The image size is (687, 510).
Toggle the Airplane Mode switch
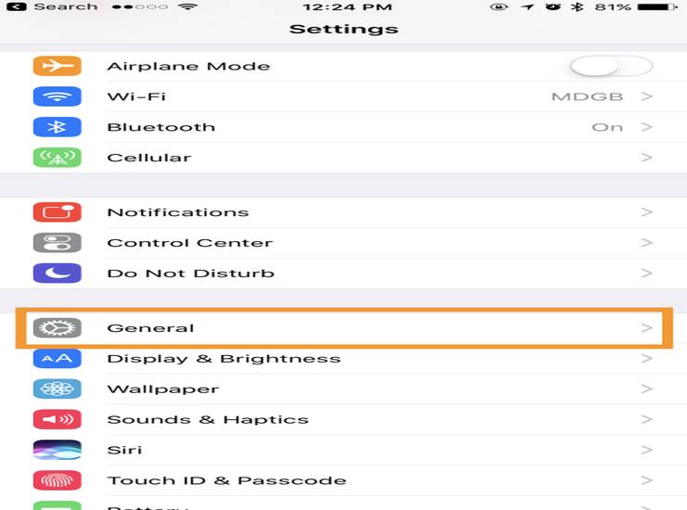(611, 67)
